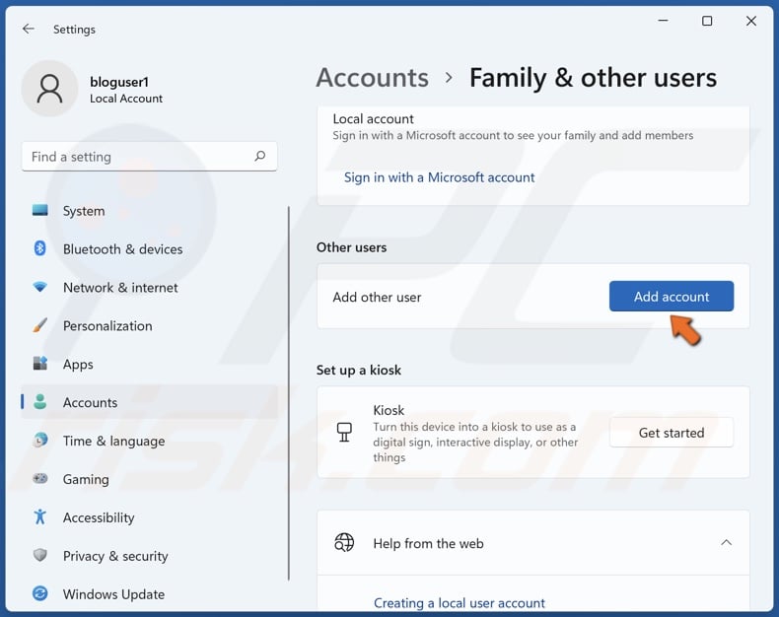Click the Windows Update sync icon
The height and width of the screenshot is (617, 779).
point(40,593)
